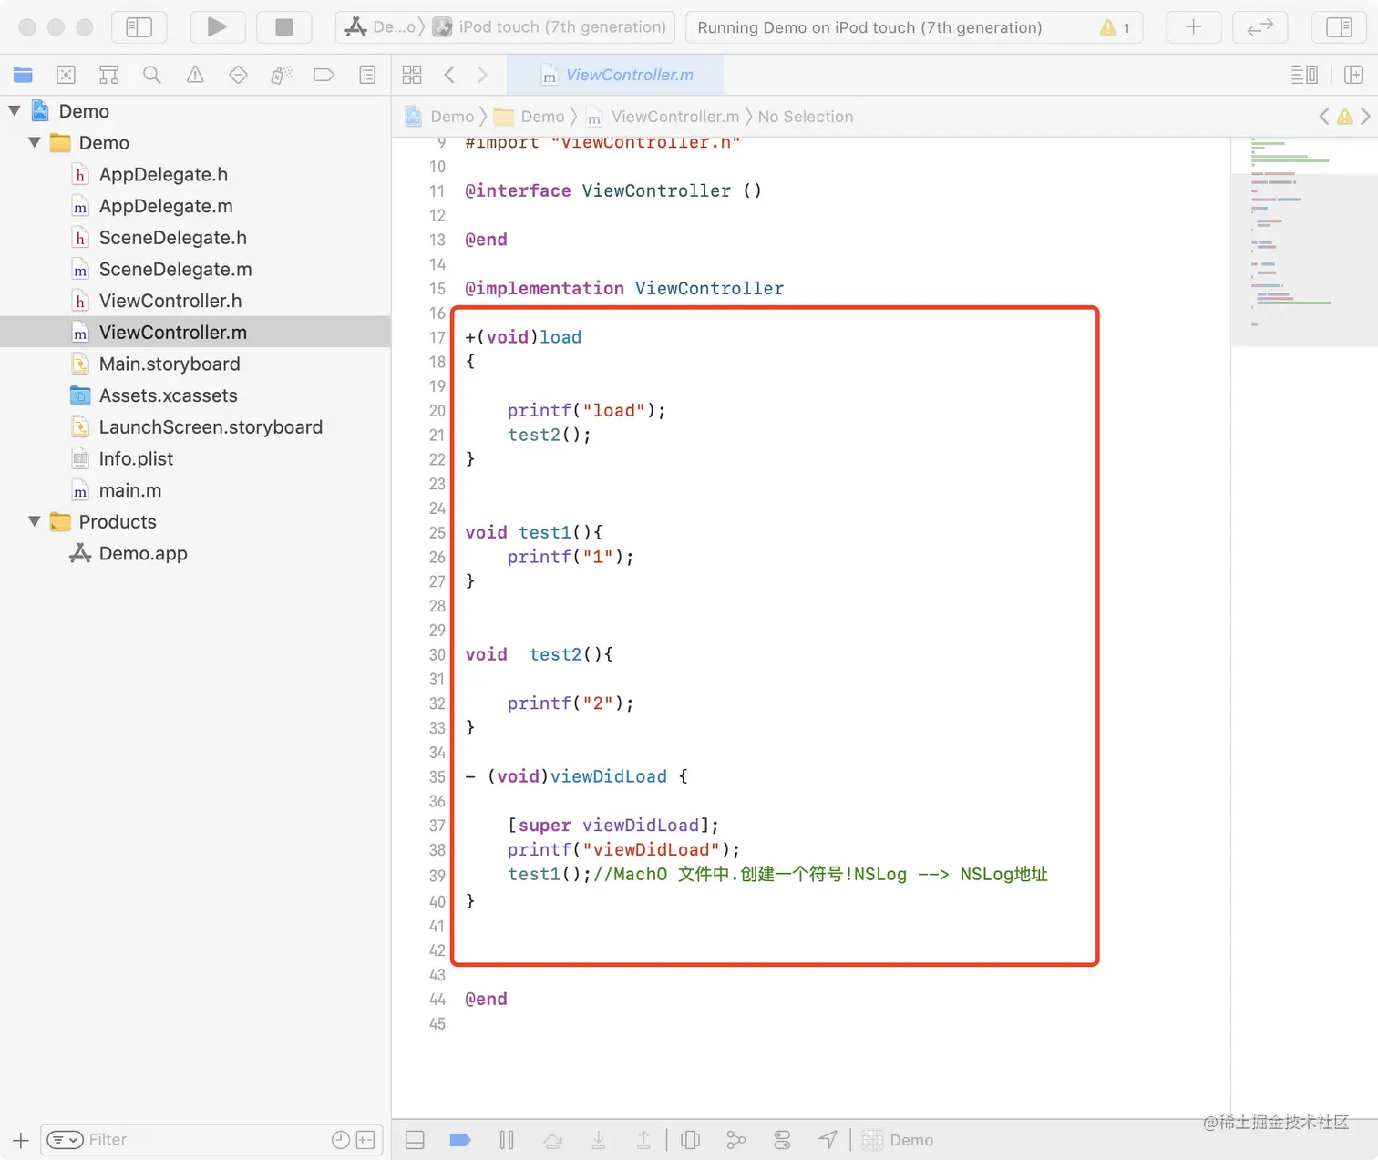The height and width of the screenshot is (1160, 1378).
Task: Toggle the inspector panel on right
Action: click(x=1339, y=27)
